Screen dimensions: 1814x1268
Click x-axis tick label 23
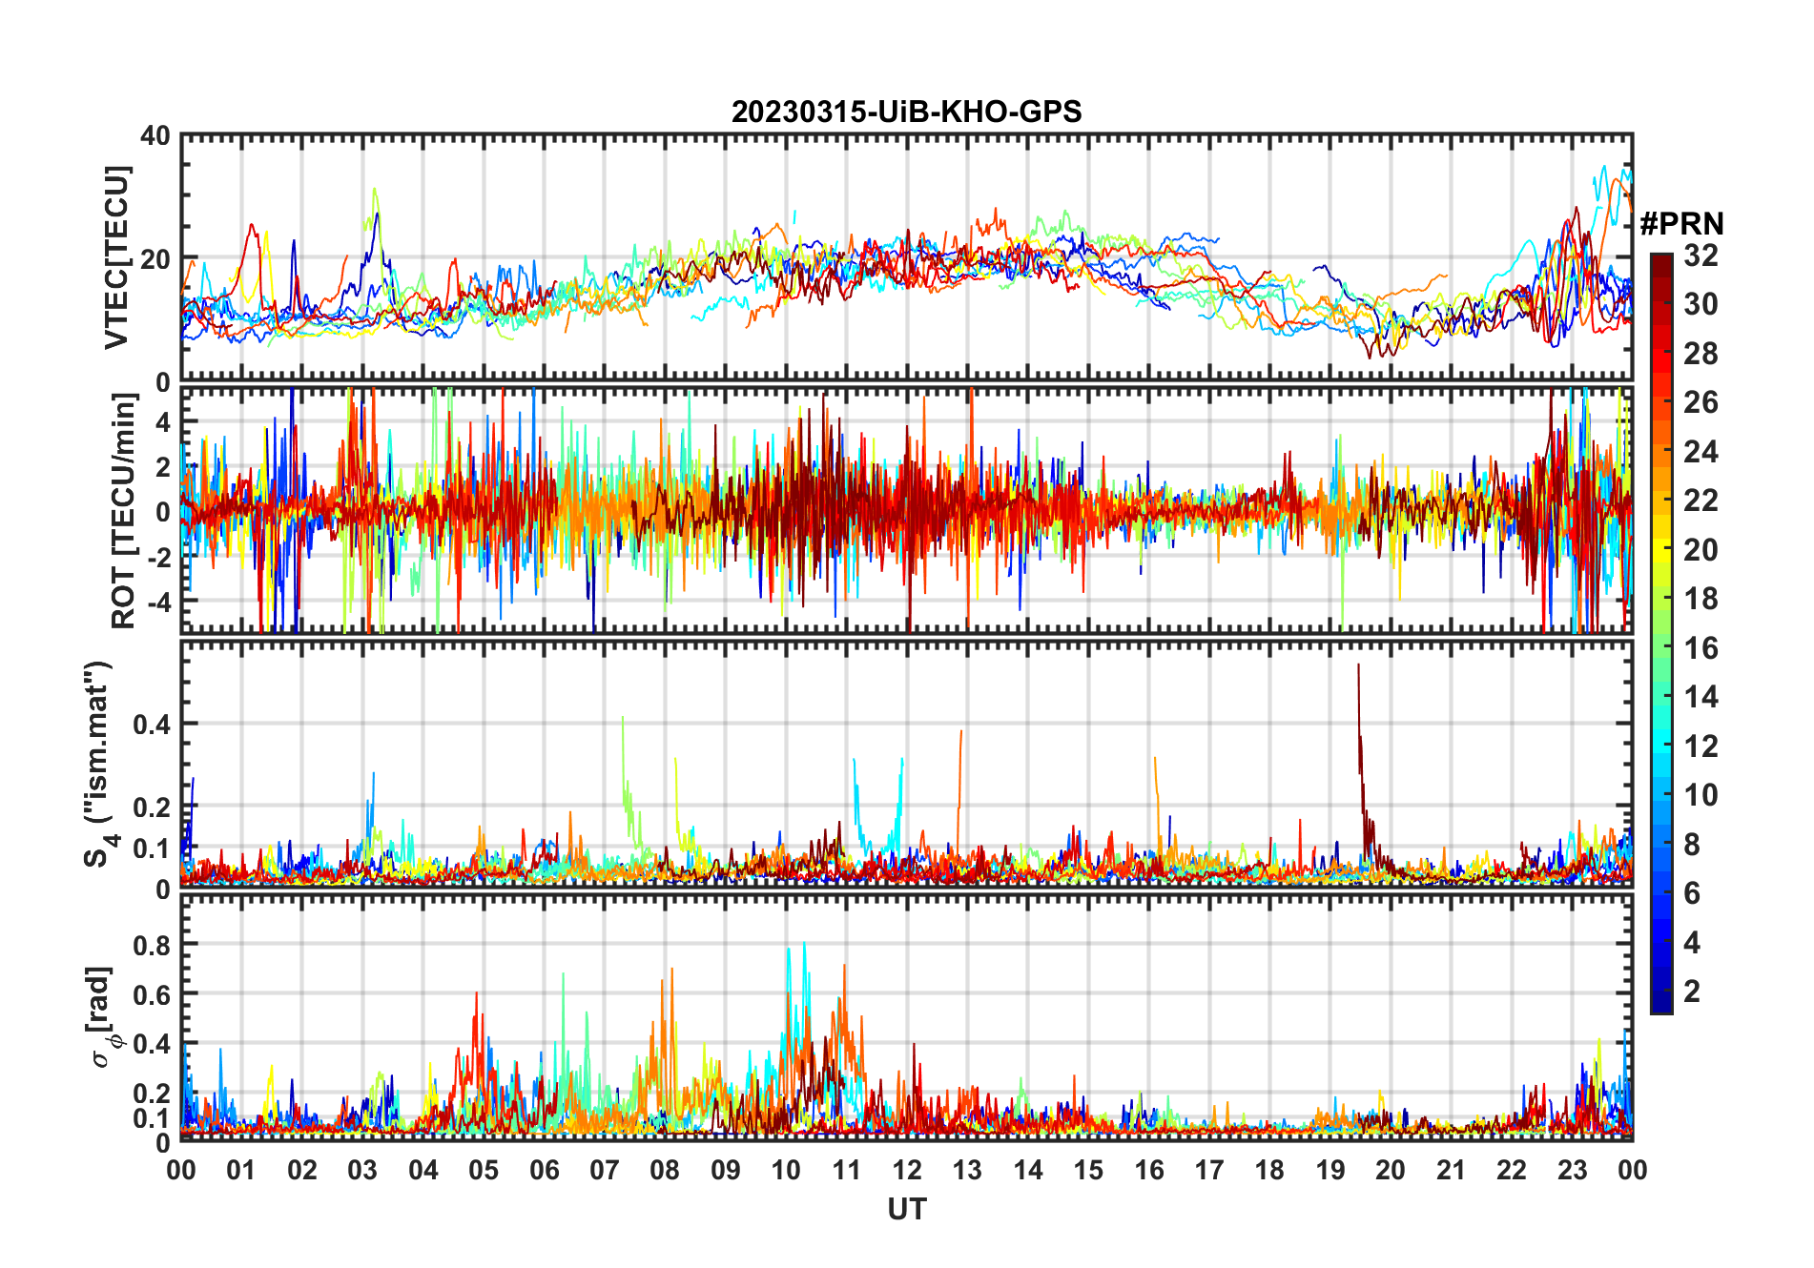[1572, 1170]
